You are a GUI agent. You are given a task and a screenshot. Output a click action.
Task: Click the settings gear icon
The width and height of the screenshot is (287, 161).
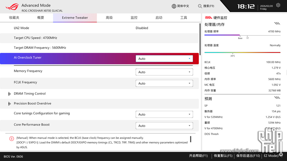pyautogui.click(x=278, y=5)
